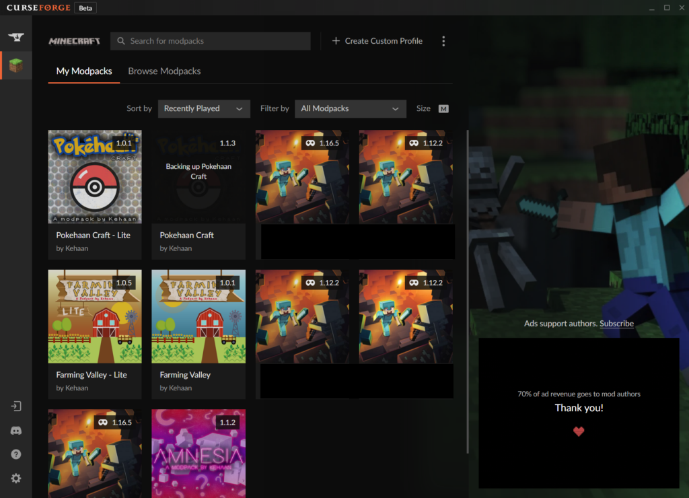Open the Recently Played sort dropdown
689x498 pixels.
pyautogui.click(x=204, y=108)
